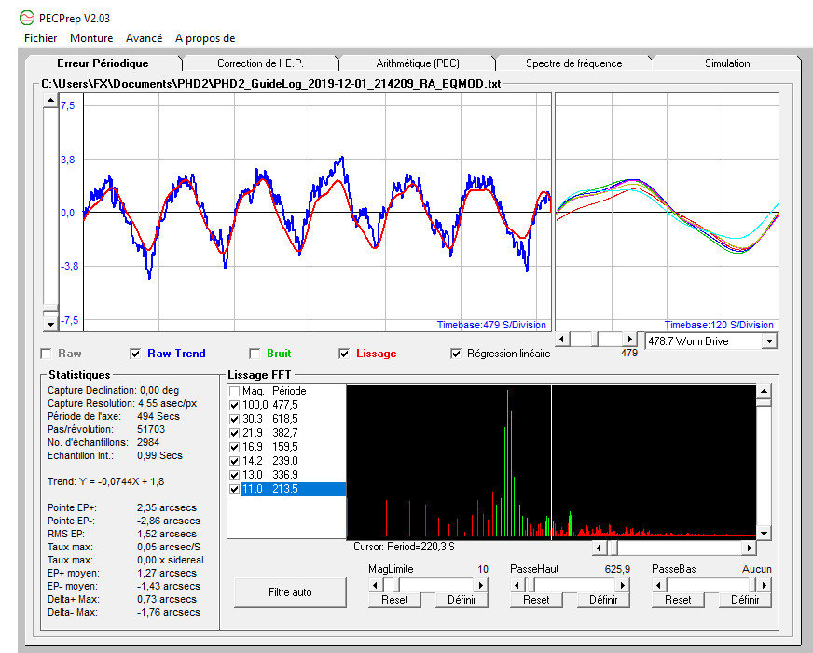Viewport: 813px width, 653px height.
Task: Open the Monture menu
Action: click(91, 38)
